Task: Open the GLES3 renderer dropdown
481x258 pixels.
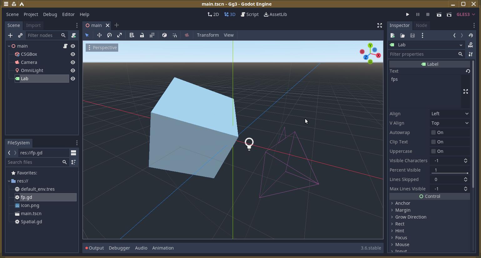Action: click(466, 14)
